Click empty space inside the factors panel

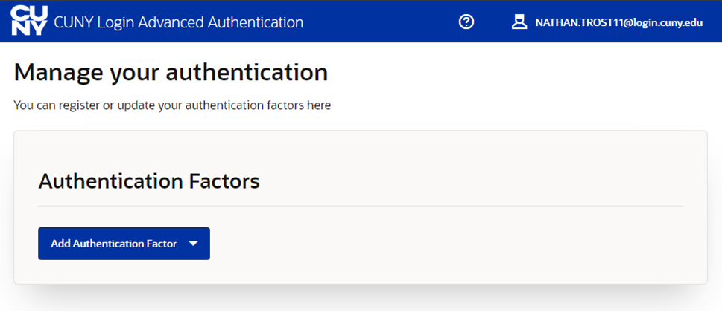coord(447,245)
